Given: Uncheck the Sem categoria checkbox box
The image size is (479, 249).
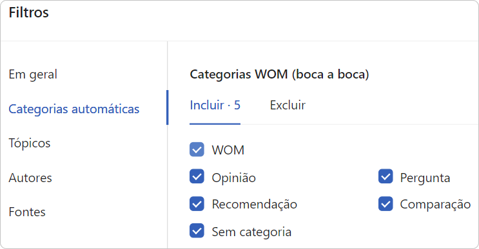Looking at the screenshot, I should [197, 231].
